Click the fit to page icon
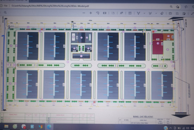 click(105, 13)
